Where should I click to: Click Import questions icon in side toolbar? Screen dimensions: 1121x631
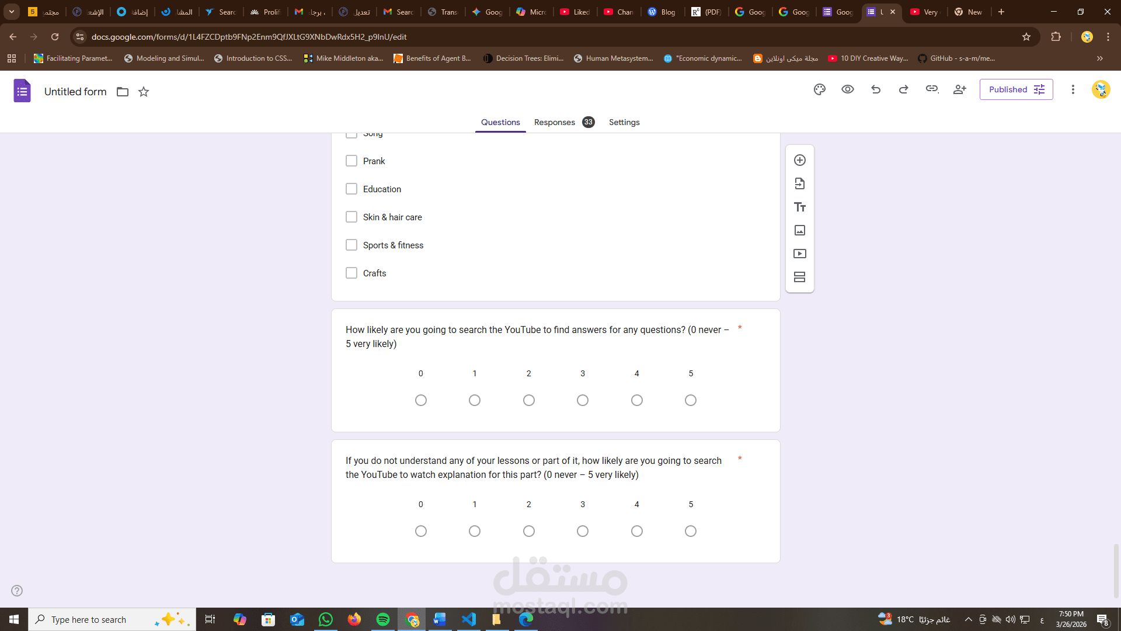click(x=800, y=183)
